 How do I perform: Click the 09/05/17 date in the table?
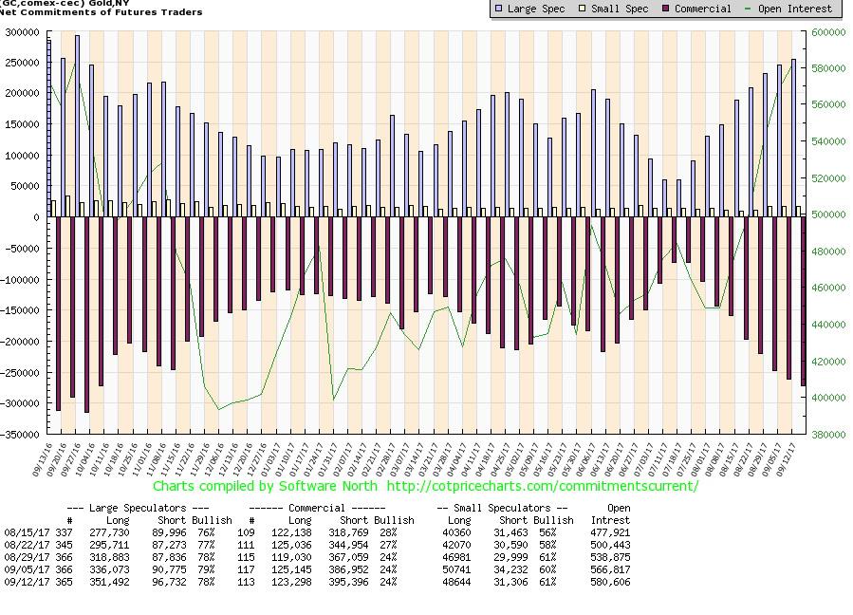pyautogui.click(x=27, y=569)
